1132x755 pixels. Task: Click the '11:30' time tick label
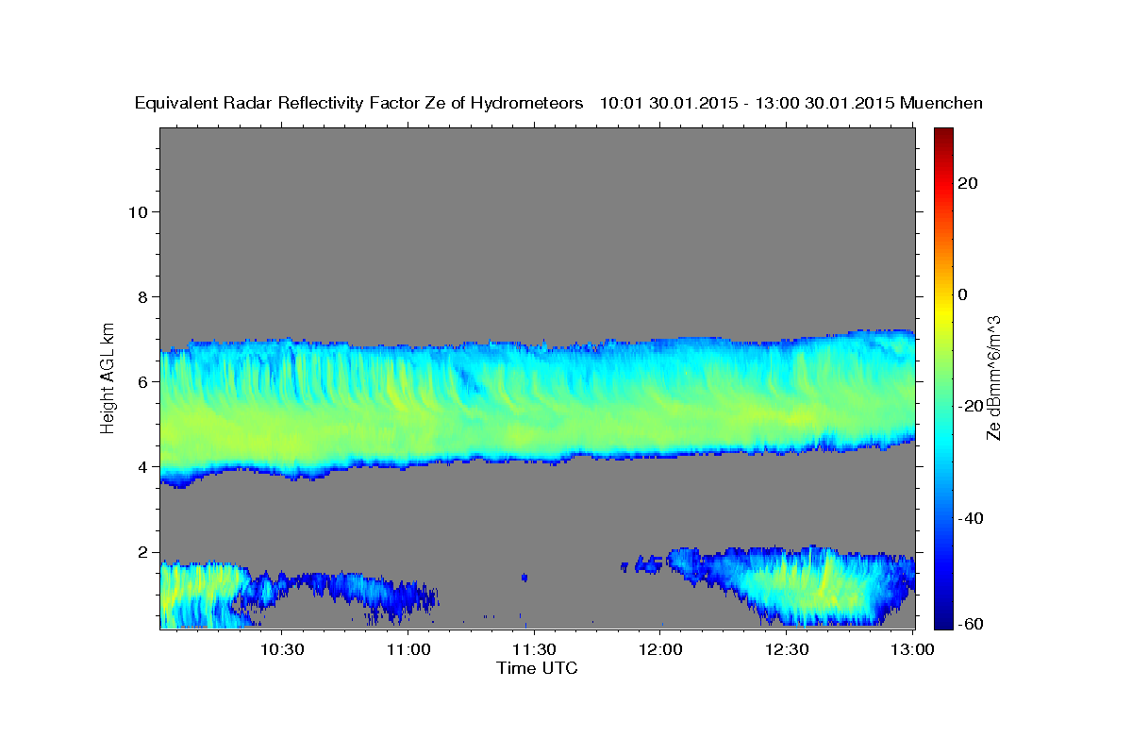(535, 650)
